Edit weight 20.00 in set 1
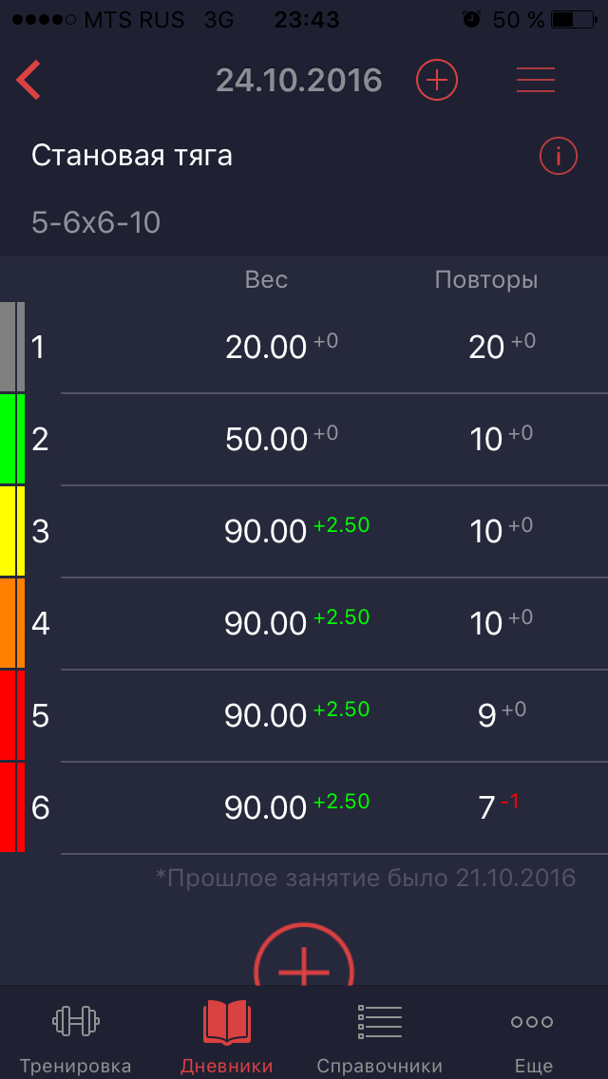This screenshot has height=1079, width=608. pos(266,348)
